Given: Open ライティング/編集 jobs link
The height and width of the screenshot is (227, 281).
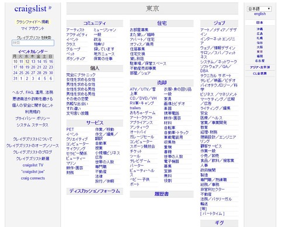Looking at the screenshot, I should click(x=215, y=108).
